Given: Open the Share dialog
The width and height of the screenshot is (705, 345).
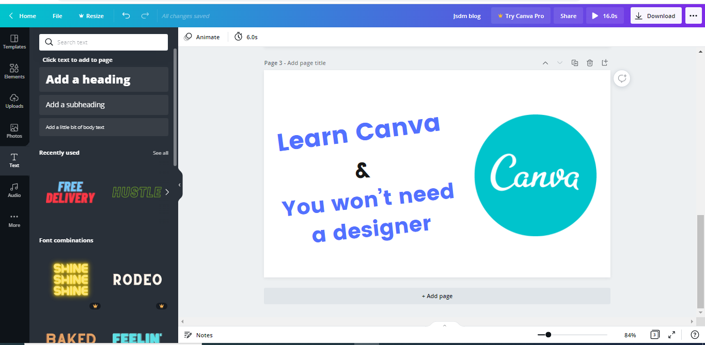Looking at the screenshot, I should pos(568,16).
